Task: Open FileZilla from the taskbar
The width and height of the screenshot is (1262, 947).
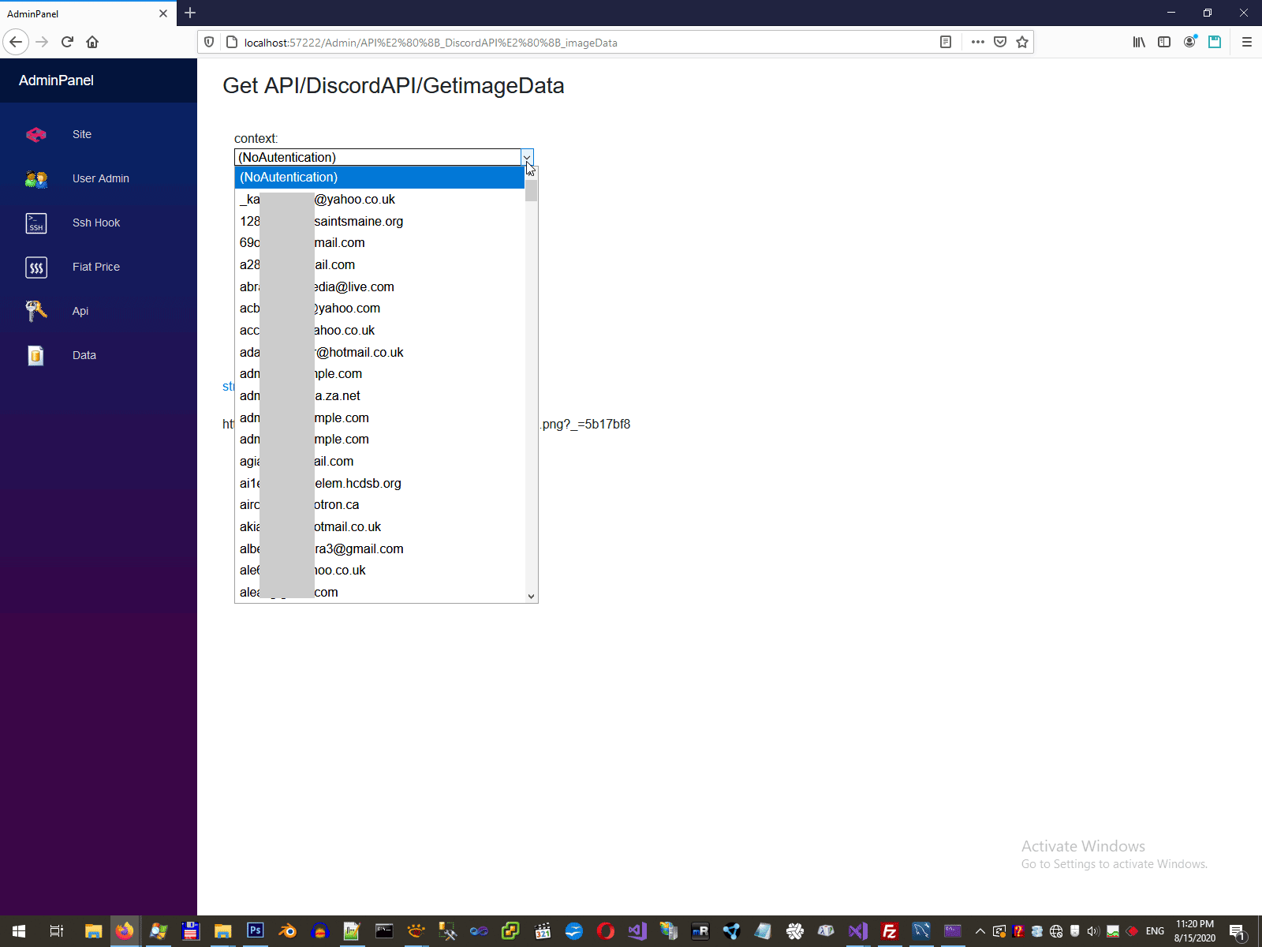Action: (890, 931)
